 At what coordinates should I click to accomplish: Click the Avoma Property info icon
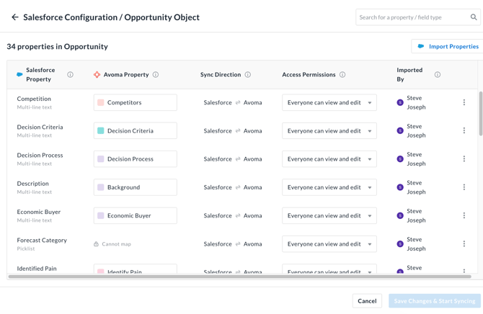(156, 74)
